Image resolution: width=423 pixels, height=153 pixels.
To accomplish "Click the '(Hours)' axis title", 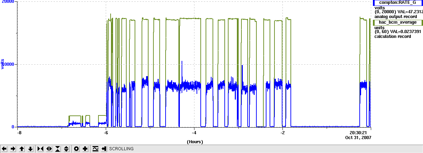I will point(195,142).
